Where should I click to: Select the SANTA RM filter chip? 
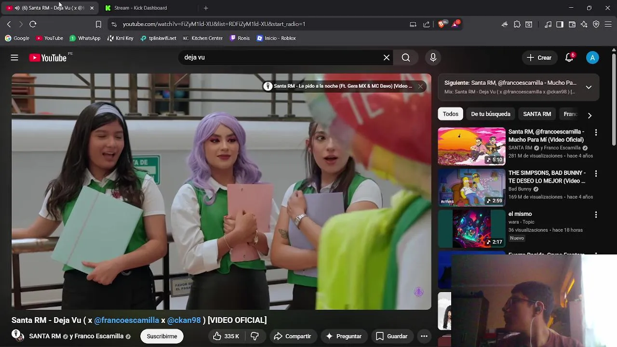point(537,114)
